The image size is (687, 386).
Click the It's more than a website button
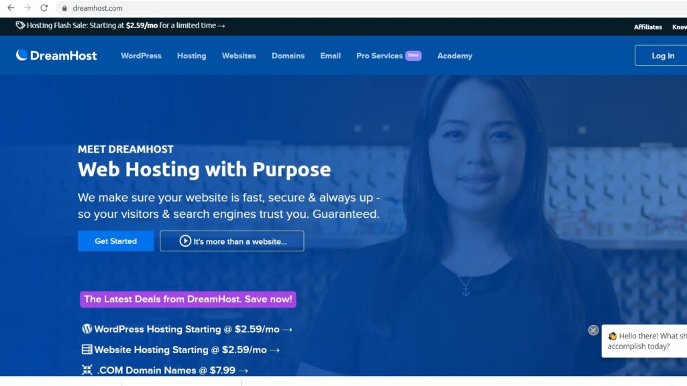(231, 241)
